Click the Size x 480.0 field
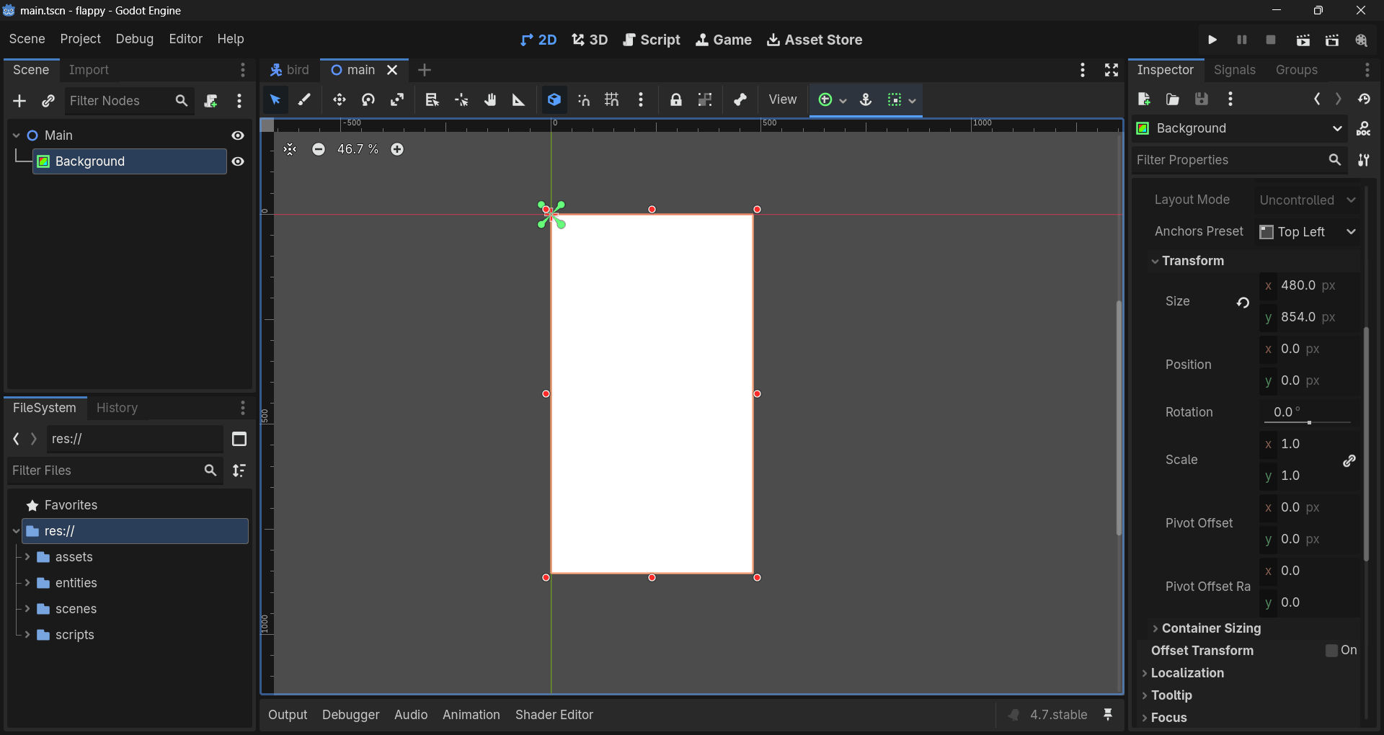 pyautogui.click(x=1310, y=285)
